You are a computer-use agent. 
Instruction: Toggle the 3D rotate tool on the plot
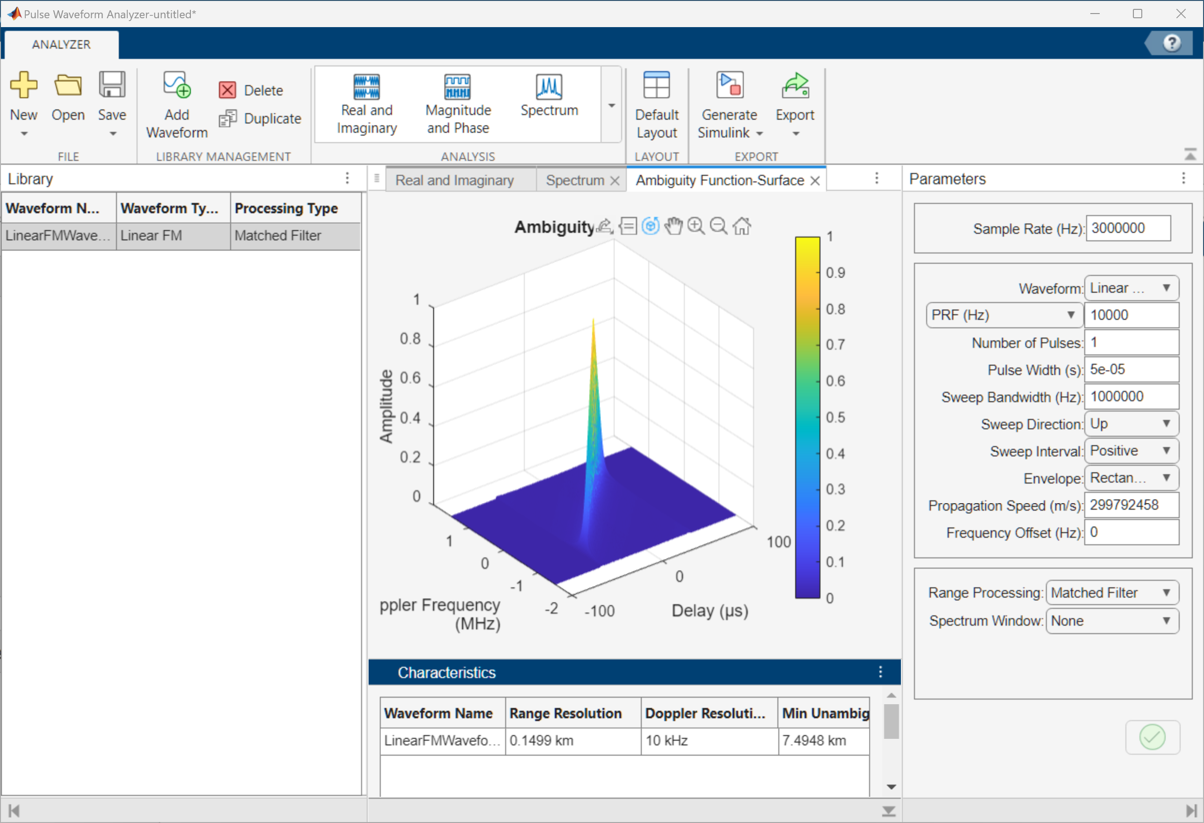(x=651, y=226)
